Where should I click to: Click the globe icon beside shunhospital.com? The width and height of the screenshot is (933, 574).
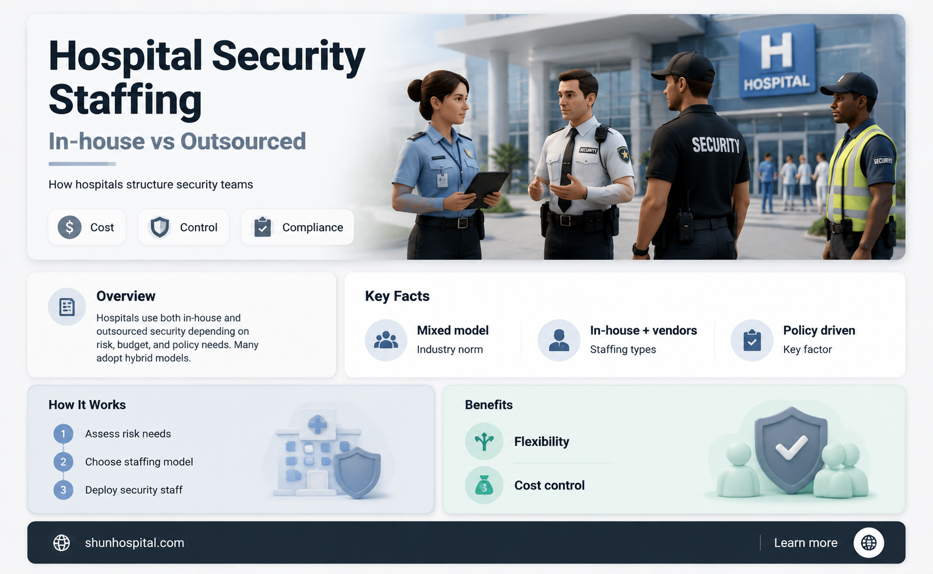click(x=61, y=542)
